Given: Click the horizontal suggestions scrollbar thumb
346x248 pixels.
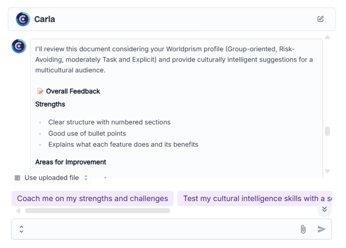Looking at the screenshot, I should (97, 211).
